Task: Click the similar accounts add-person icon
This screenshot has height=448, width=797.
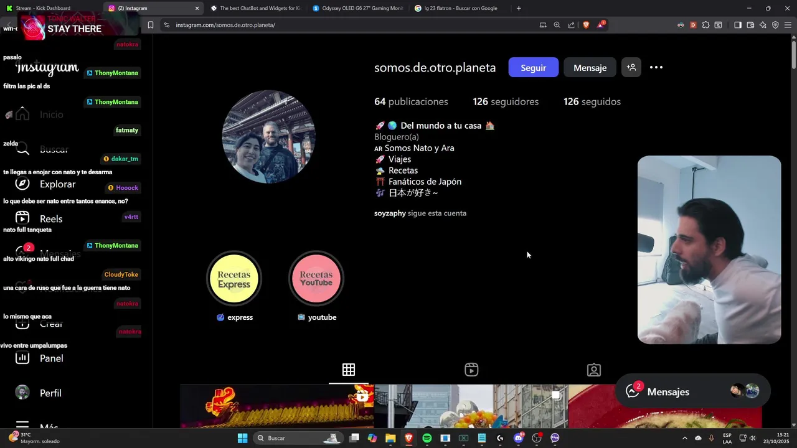Action: pyautogui.click(x=631, y=67)
